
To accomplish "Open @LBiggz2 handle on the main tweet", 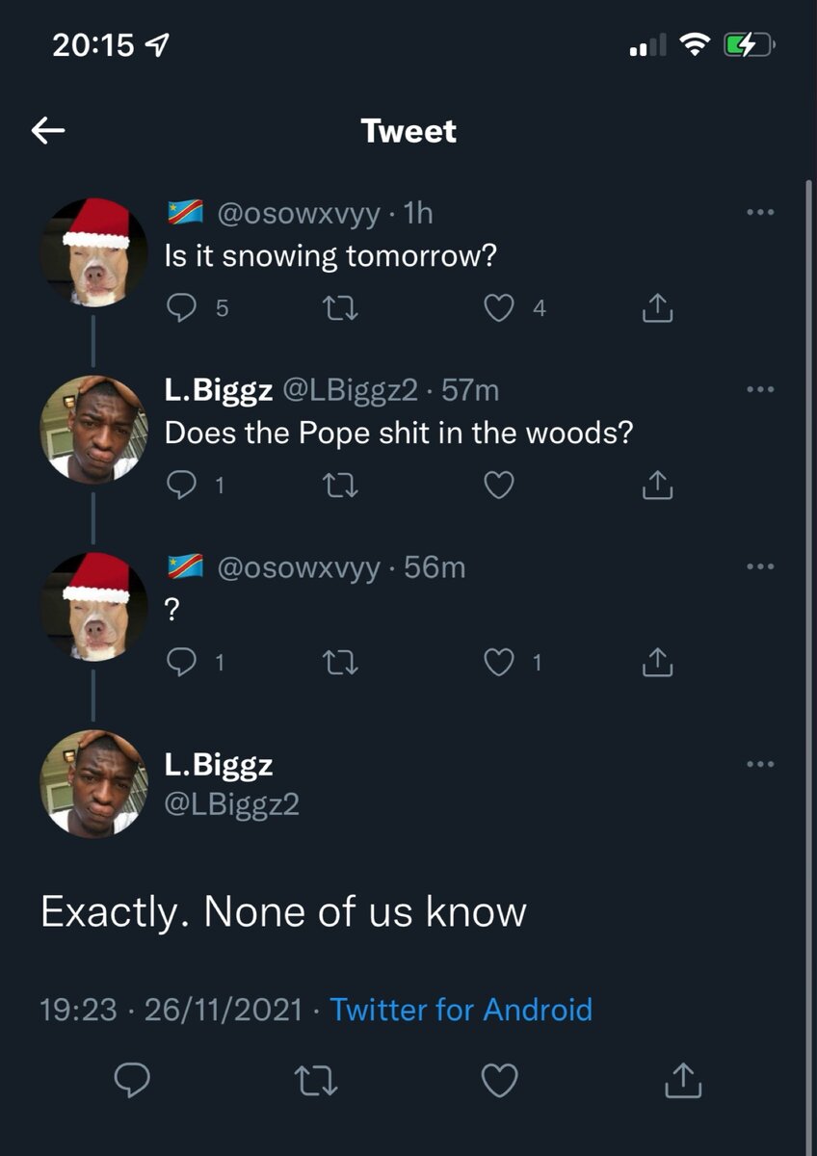I will [231, 803].
